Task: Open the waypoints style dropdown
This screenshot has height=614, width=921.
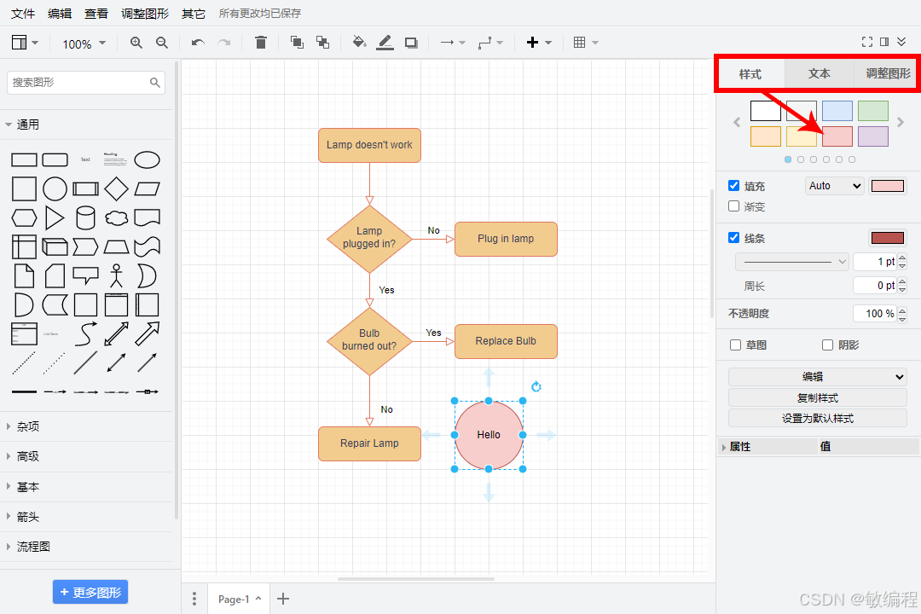Action: [490, 43]
